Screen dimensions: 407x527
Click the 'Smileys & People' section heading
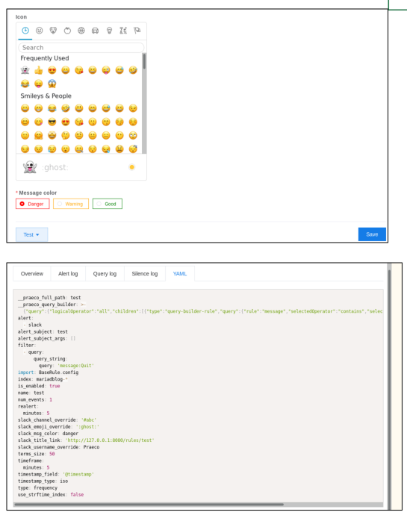tap(46, 96)
